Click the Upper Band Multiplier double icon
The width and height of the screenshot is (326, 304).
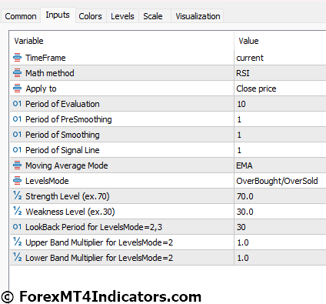coord(17,242)
